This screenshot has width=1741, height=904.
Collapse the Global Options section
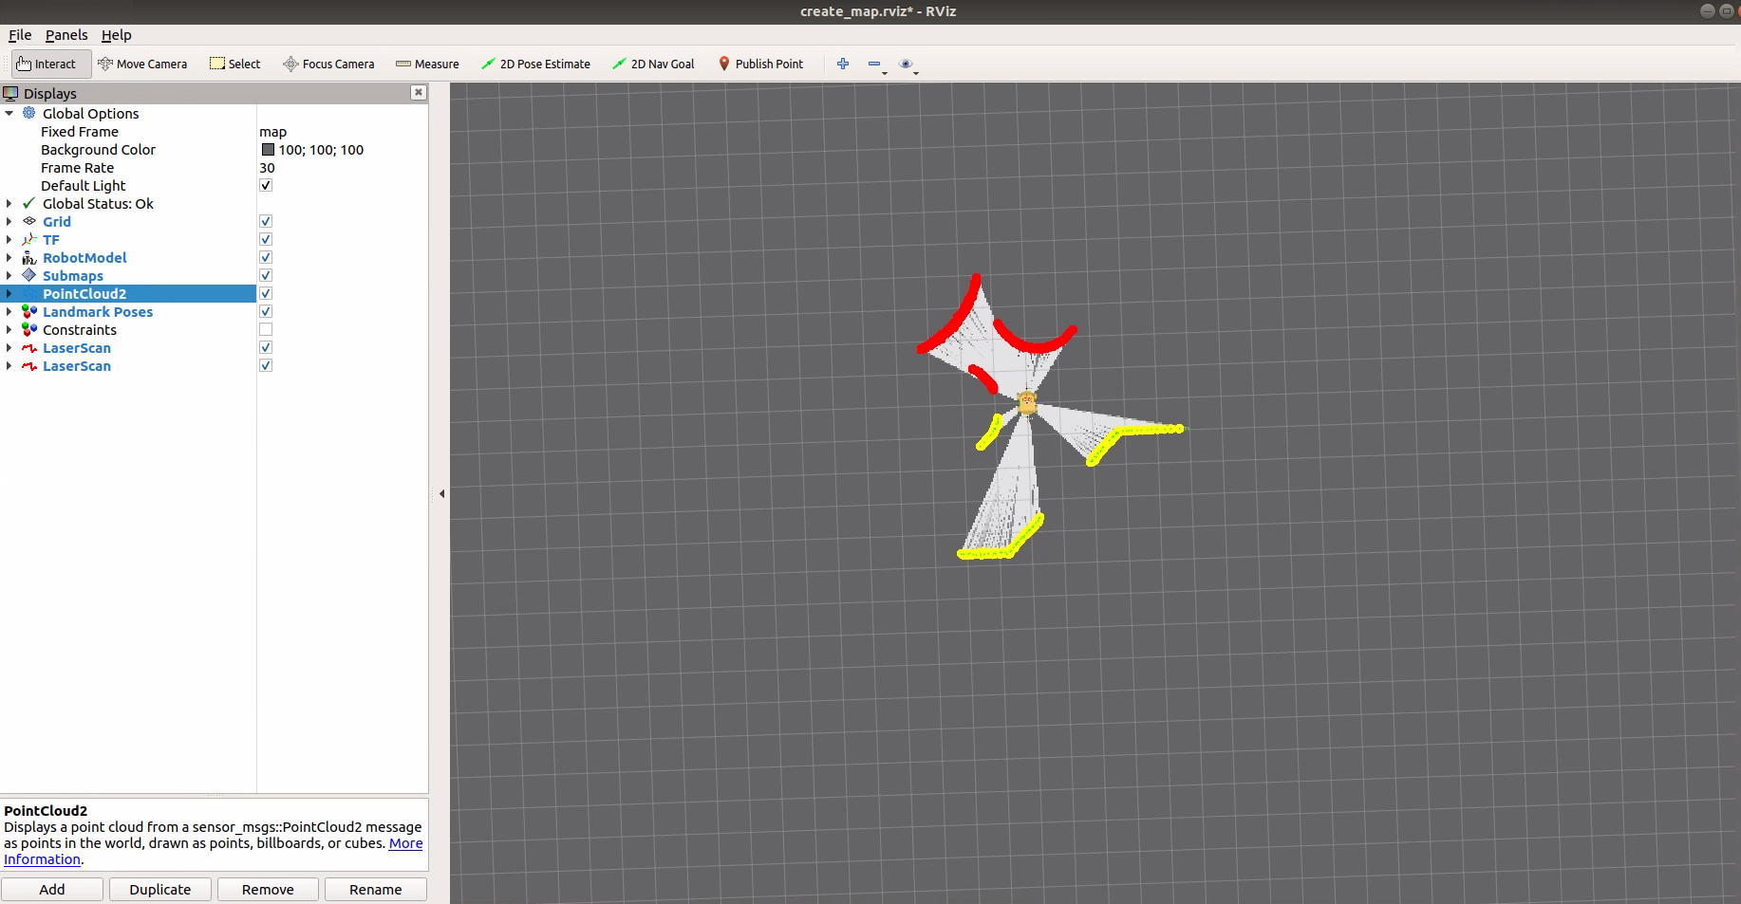point(9,114)
